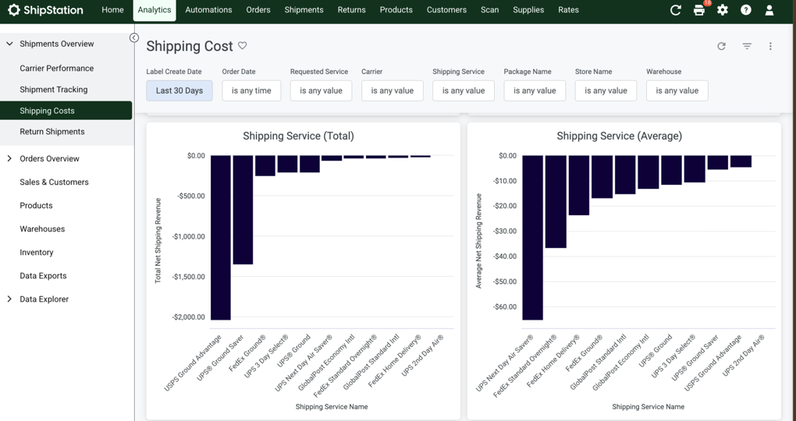Open dashboard three-dot actions menu

click(x=770, y=46)
